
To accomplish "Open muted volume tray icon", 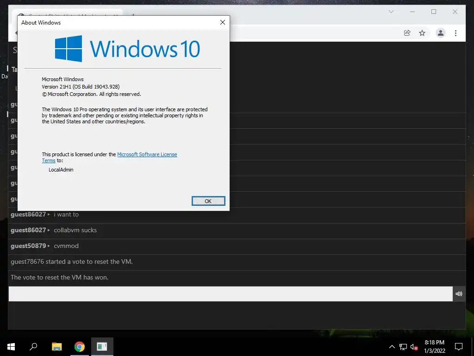I will click(414, 347).
